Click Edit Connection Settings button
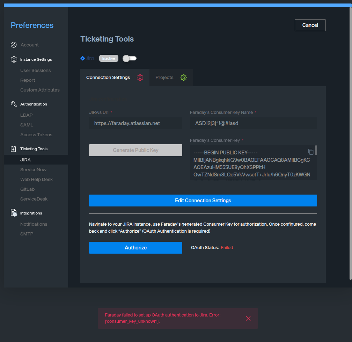352x342 pixels. click(x=203, y=201)
